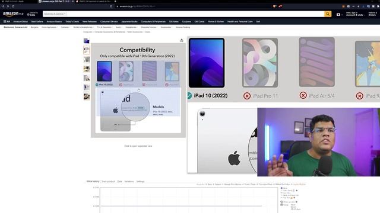This screenshot has width=380, height=213.
Task: Open Home & Kitchen
Action: point(216,21)
